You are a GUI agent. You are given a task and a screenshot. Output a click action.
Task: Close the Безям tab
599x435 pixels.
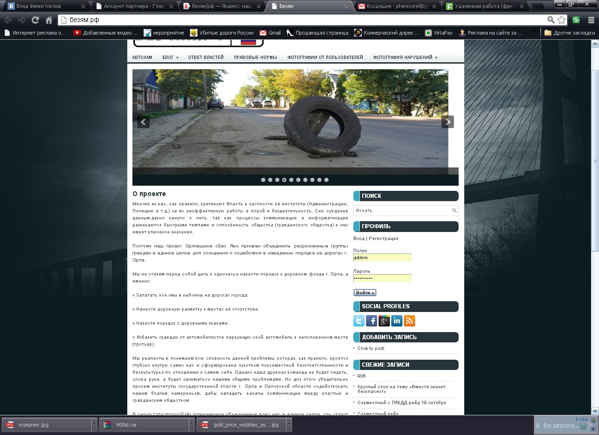pos(347,7)
